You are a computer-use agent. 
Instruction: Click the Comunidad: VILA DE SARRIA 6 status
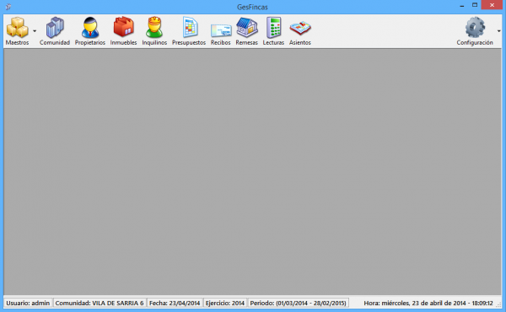point(100,303)
